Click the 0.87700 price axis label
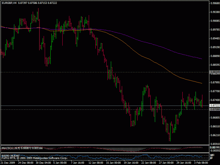The width and height of the screenshot is (220, 165). 215,91
